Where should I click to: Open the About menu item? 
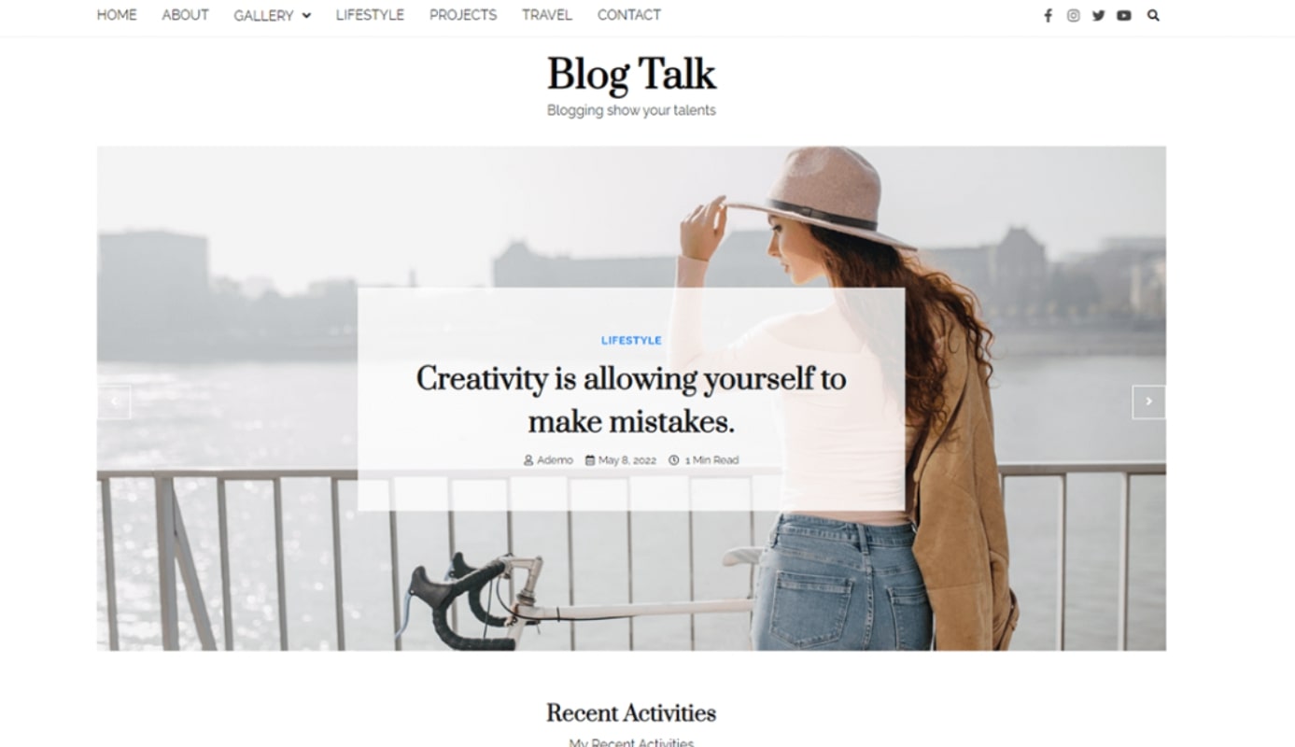185,15
